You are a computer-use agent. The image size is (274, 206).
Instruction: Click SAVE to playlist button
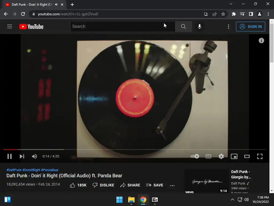pos(154,185)
